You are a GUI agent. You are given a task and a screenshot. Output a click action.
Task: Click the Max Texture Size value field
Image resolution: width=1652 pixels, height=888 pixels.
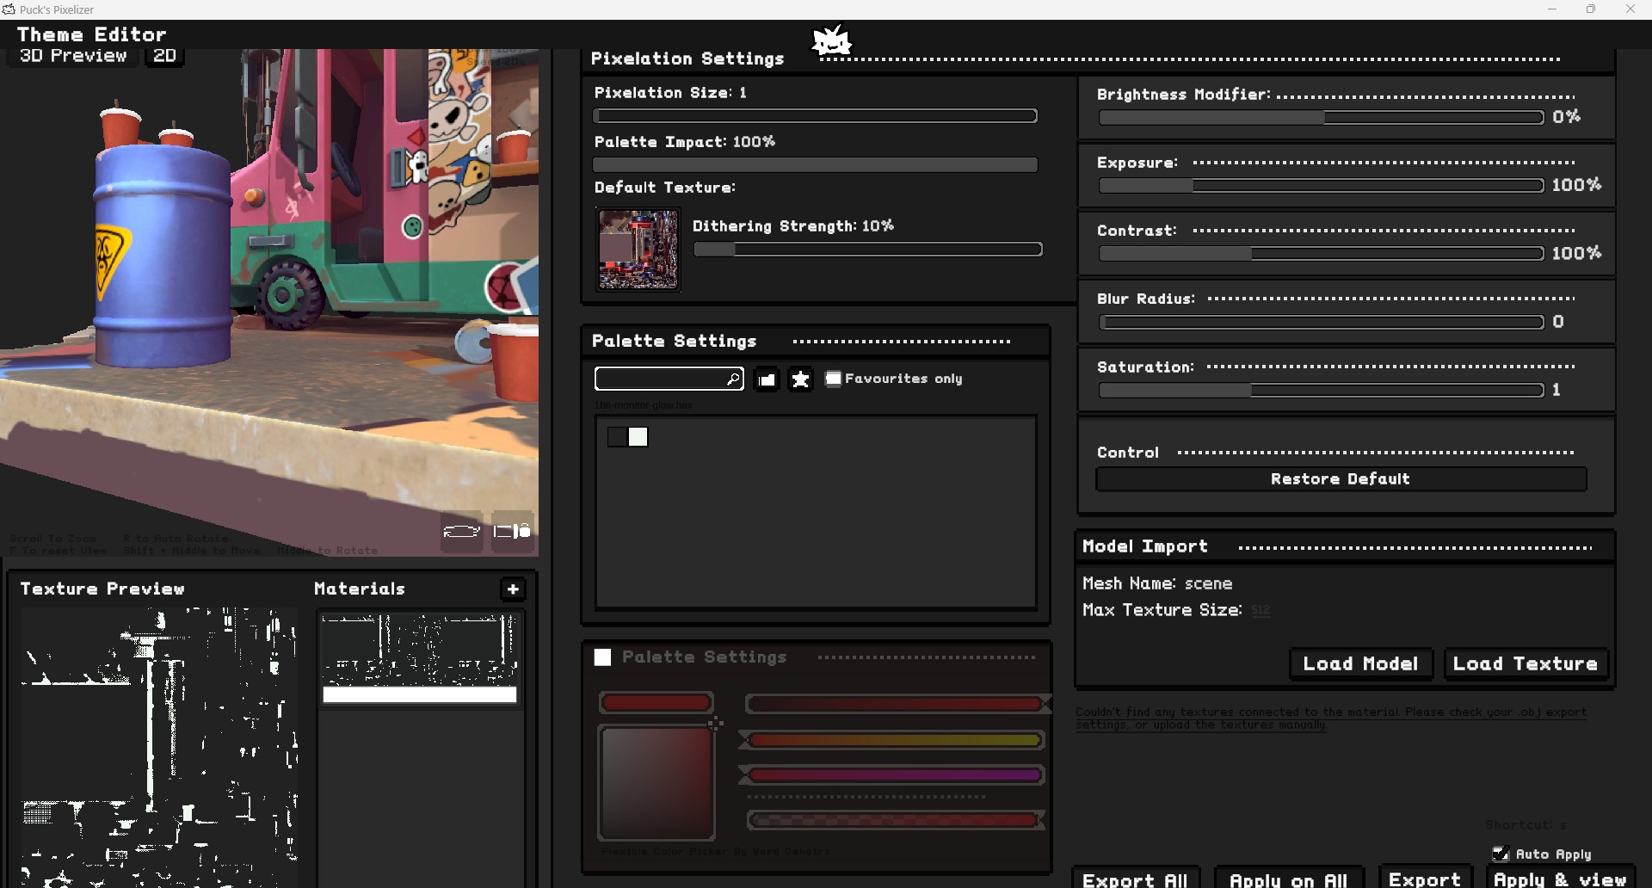(1261, 610)
